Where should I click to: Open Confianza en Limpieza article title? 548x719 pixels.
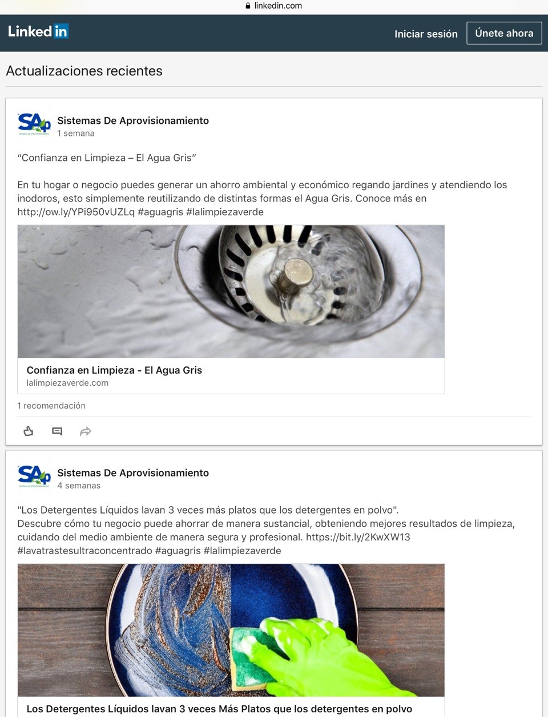(114, 370)
